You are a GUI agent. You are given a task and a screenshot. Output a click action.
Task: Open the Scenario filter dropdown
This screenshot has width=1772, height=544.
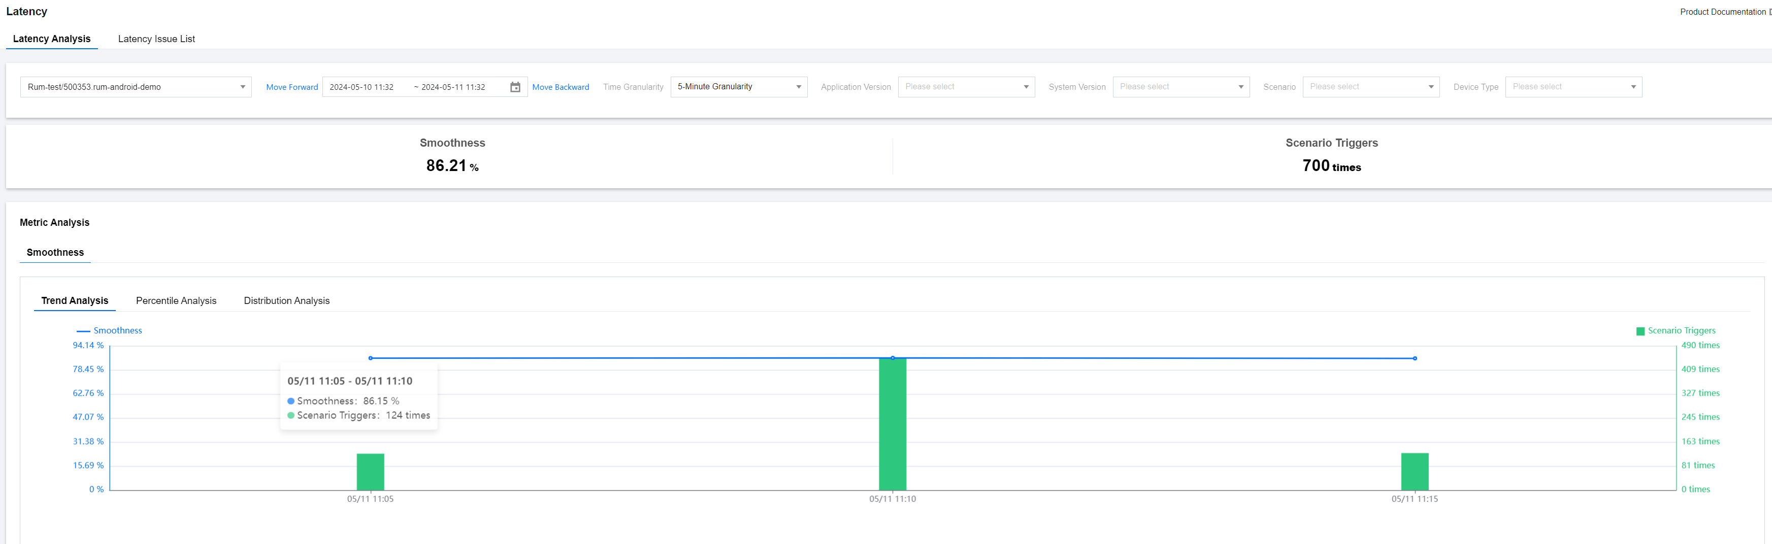tap(1370, 87)
